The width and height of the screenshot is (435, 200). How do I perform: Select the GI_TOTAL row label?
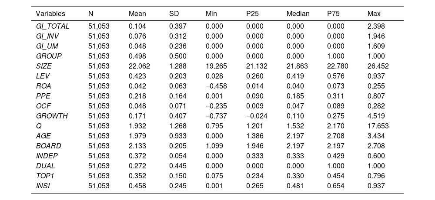point(53,26)
